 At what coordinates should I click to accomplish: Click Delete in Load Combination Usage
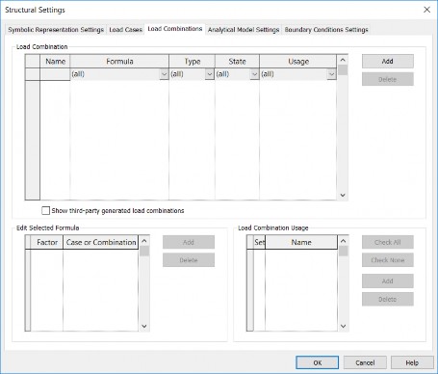point(388,299)
